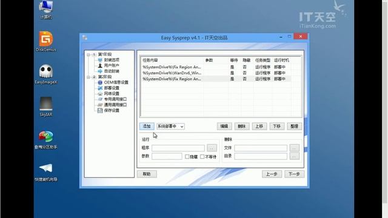Click the 添加 button
388x218 pixels.
tap(147, 127)
